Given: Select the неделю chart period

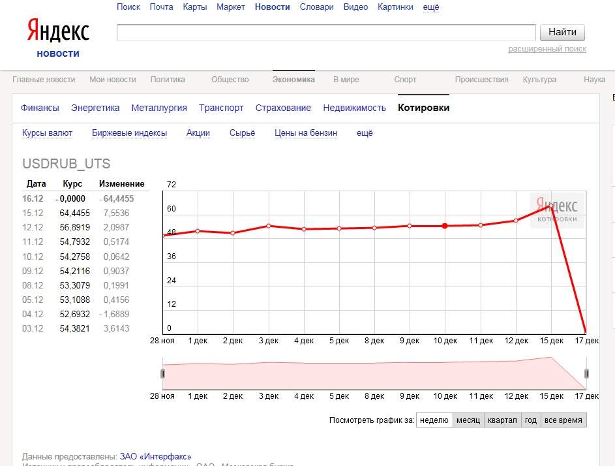Looking at the screenshot, I should [434, 420].
